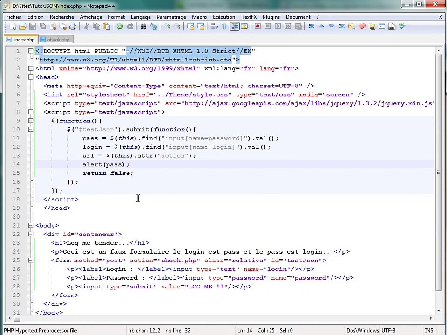This screenshot has height=335, width=447.
Task: Run spell check with ABC icon
Action: [x=402, y=27]
